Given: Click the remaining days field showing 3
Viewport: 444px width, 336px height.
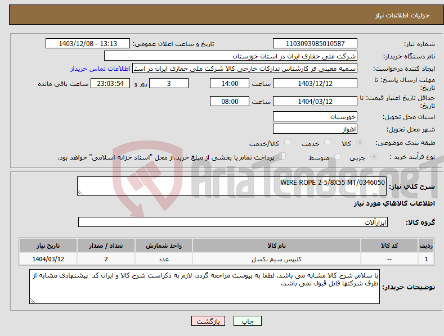Looking at the screenshot, I should point(169,83).
